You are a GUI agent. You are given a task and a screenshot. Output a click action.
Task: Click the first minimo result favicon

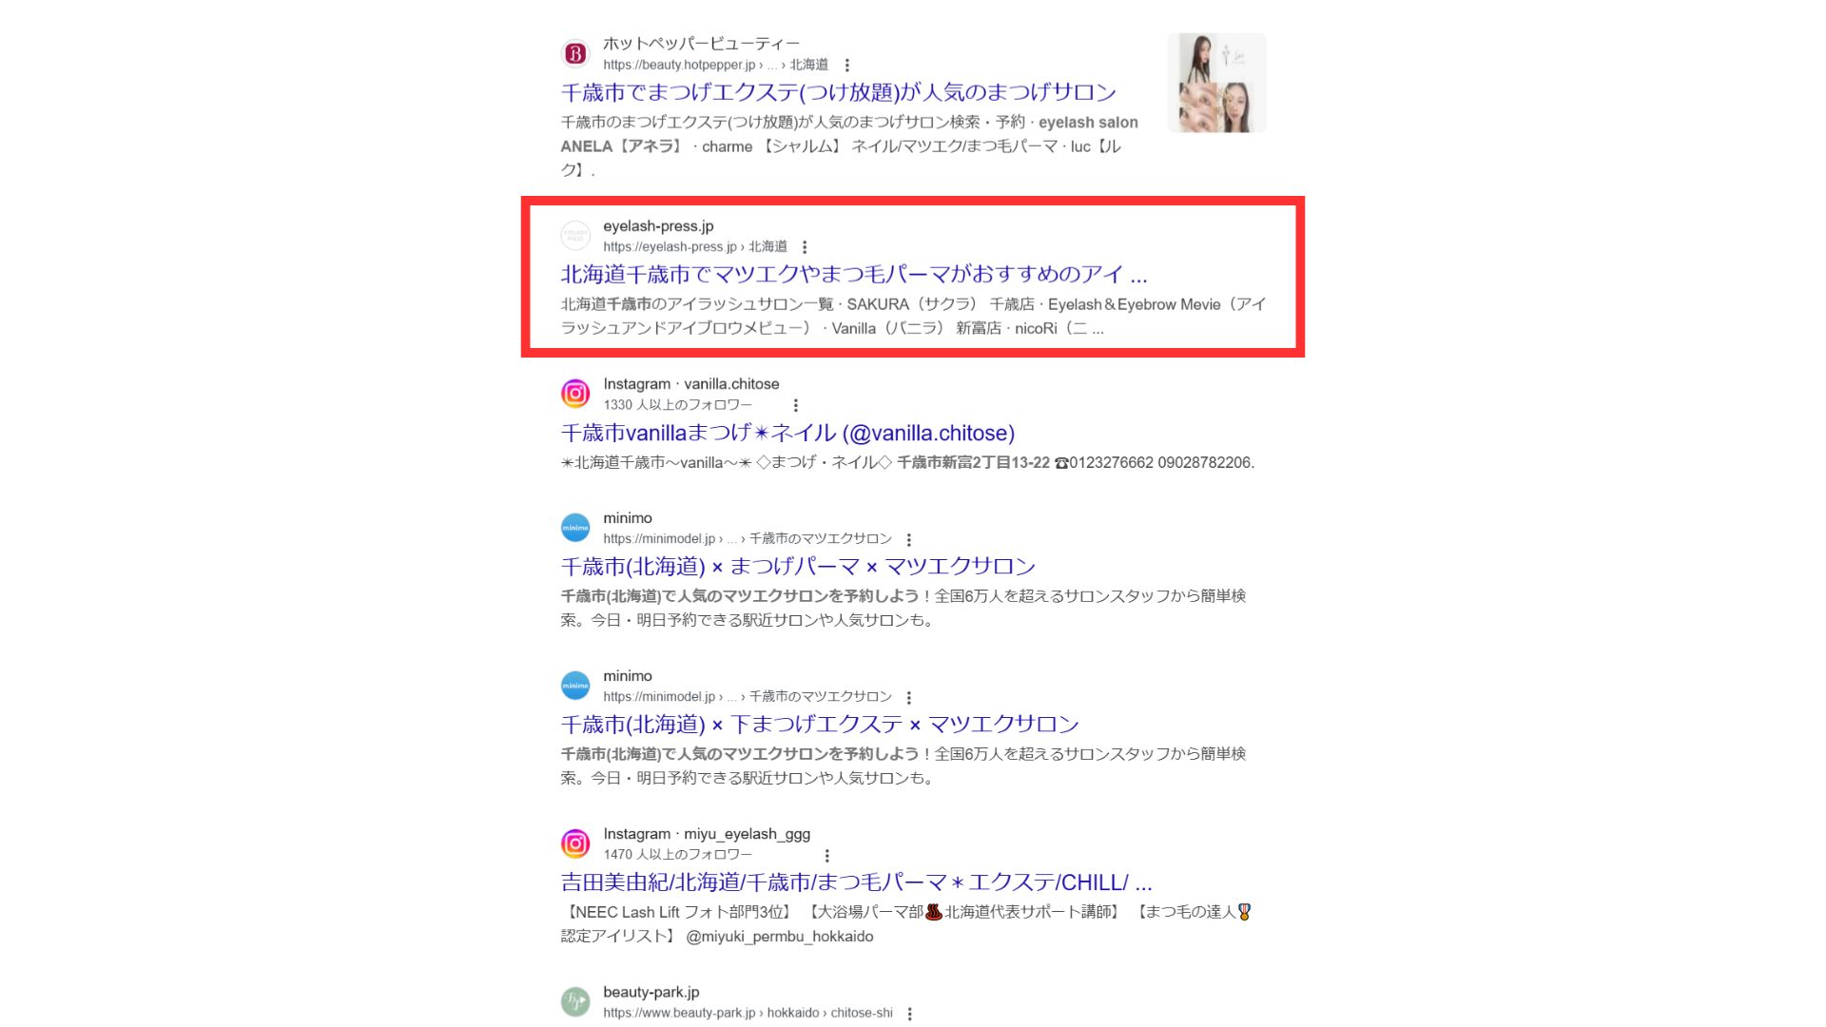[x=575, y=528]
